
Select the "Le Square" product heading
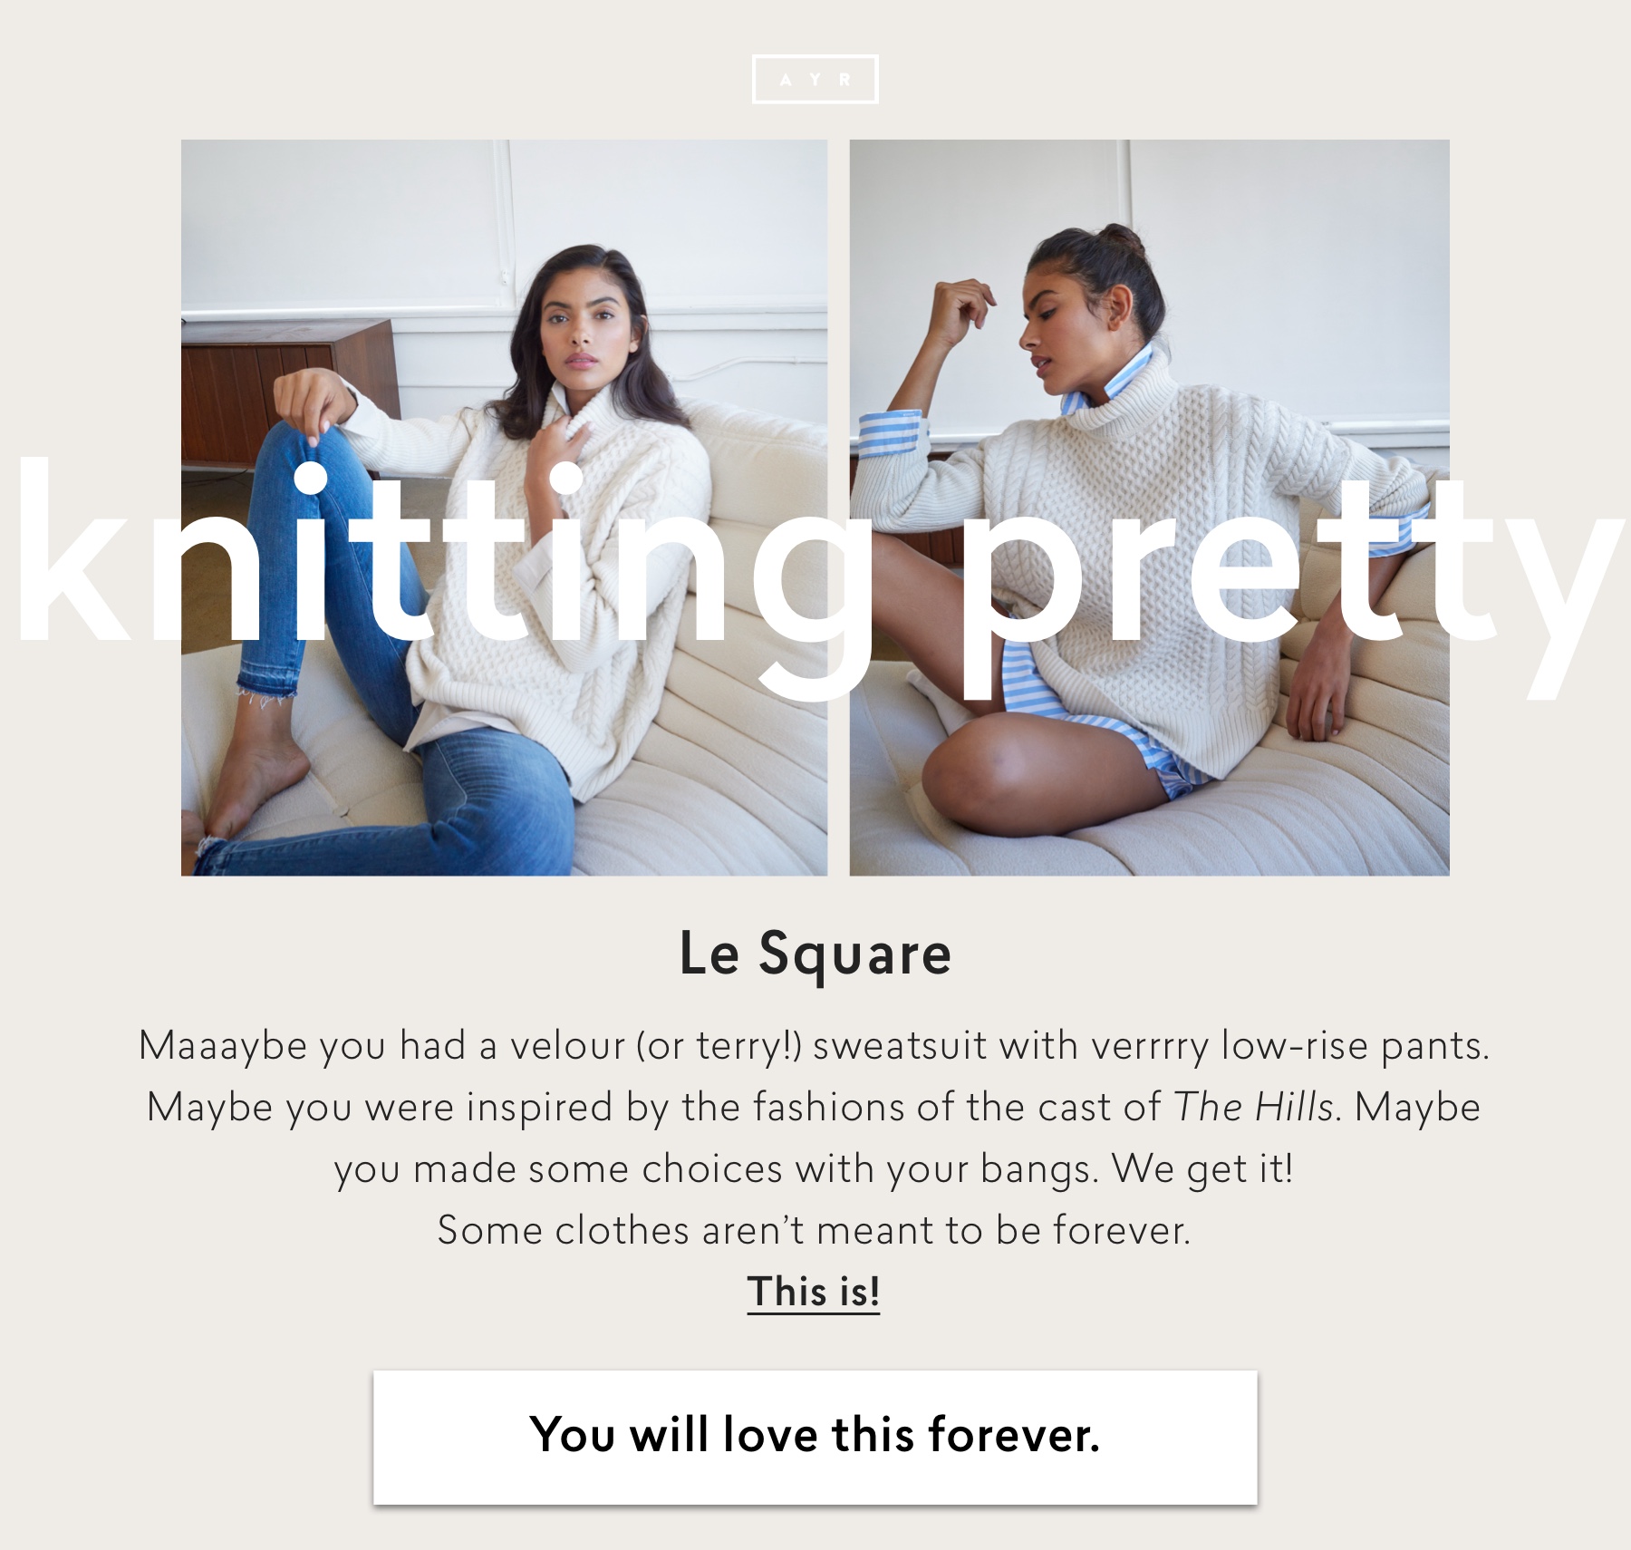point(815,954)
